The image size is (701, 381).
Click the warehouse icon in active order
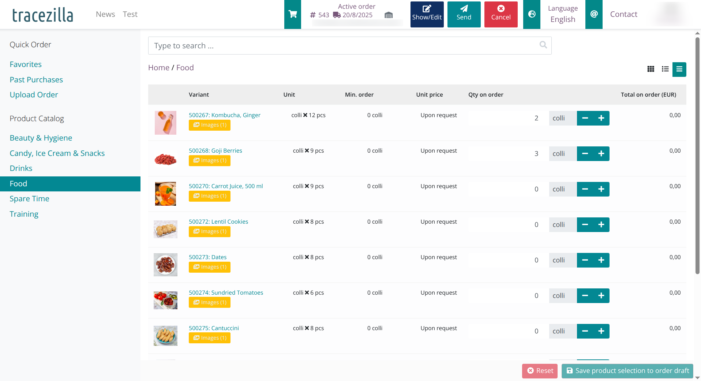pyautogui.click(x=389, y=15)
